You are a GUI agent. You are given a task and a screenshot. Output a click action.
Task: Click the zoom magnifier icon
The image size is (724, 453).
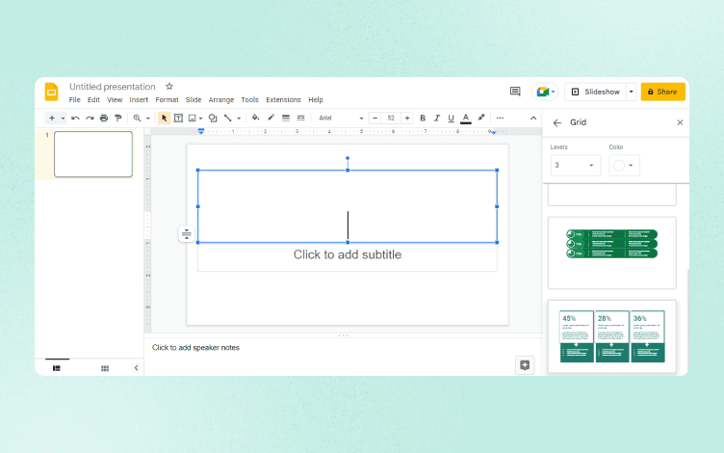[x=137, y=119]
